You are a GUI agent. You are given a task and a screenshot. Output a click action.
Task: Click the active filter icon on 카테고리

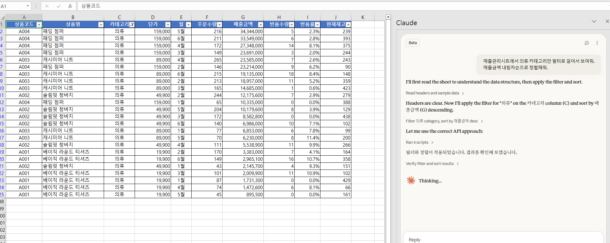click(x=132, y=24)
